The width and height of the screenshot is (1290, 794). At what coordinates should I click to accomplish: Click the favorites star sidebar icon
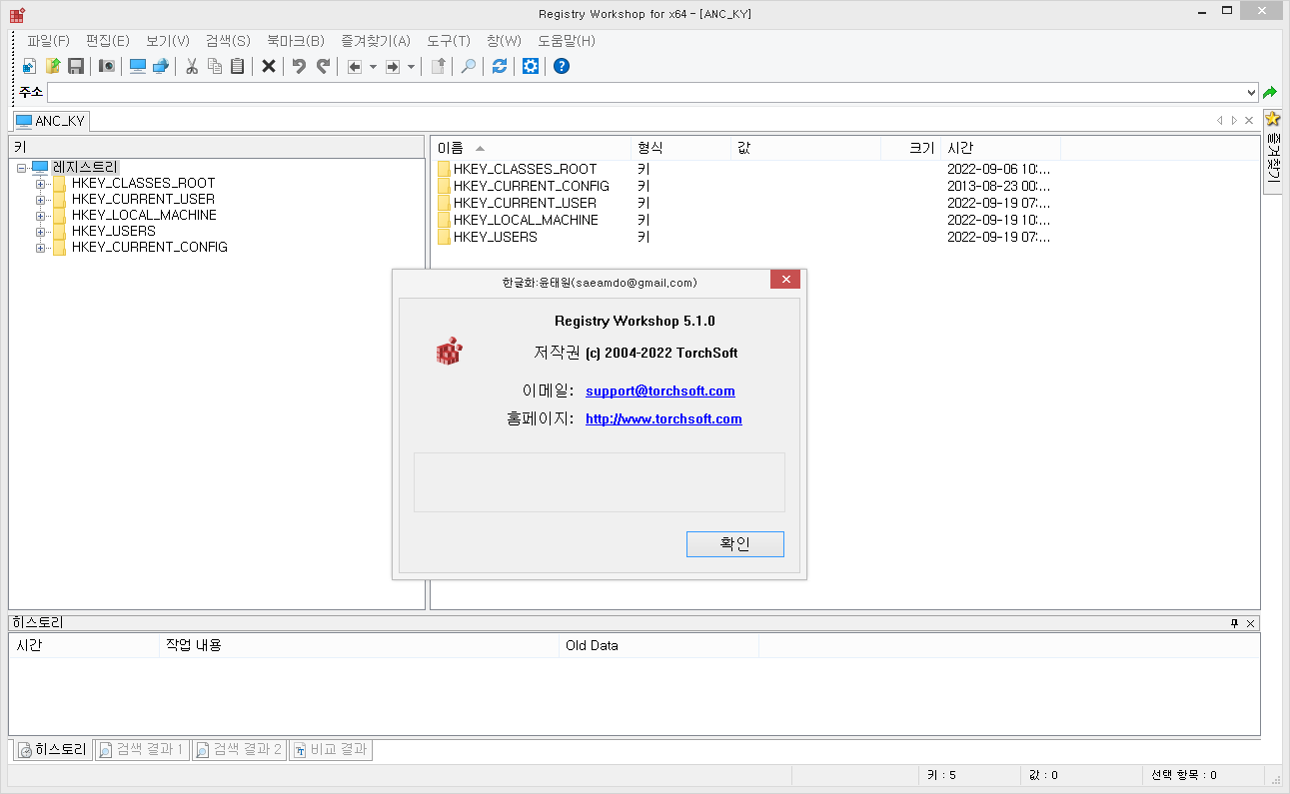pos(1273,119)
